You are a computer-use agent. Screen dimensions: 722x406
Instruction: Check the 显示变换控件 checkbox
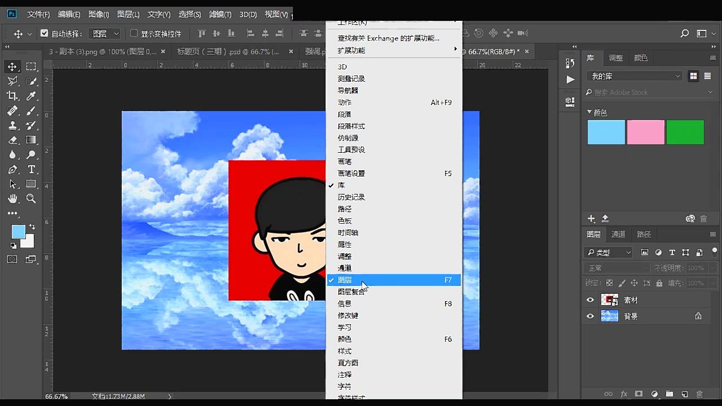134,33
